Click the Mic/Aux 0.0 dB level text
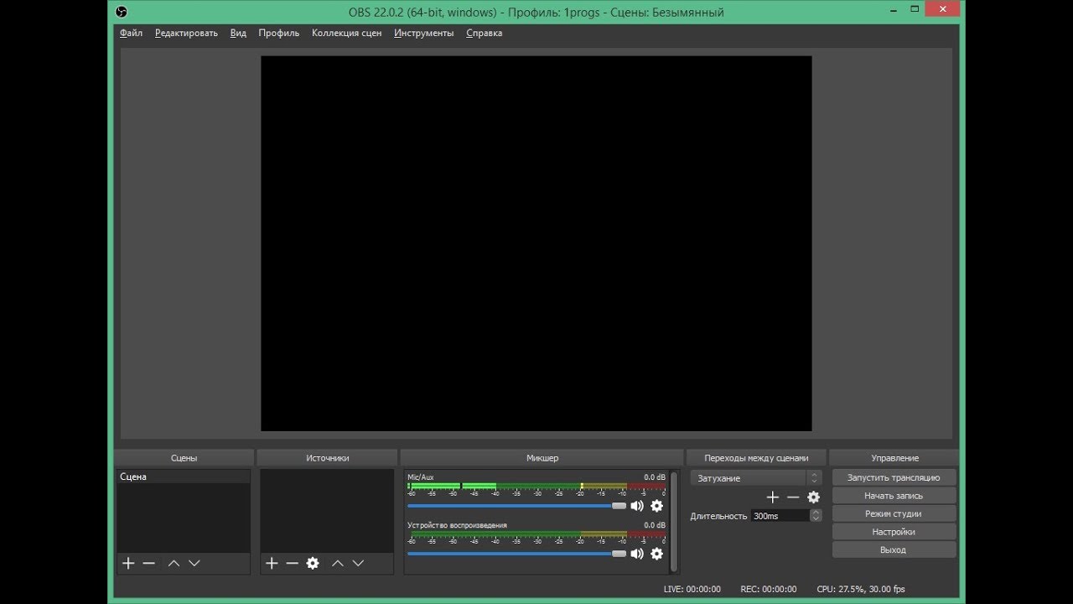1073x604 pixels. point(655,477)
